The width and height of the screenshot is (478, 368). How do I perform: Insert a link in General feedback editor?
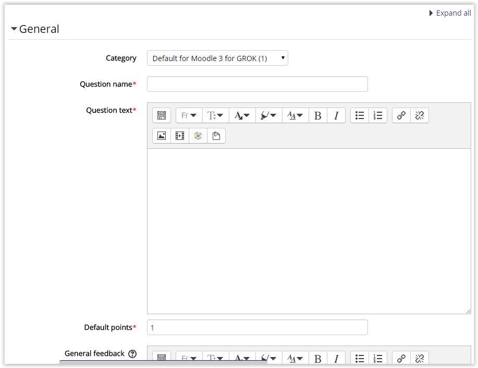coord(401,358)
